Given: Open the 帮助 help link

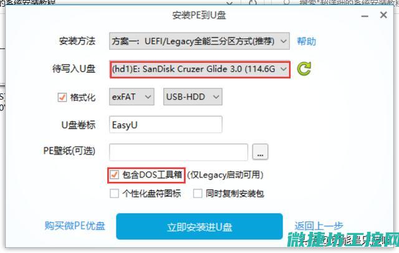Looking at the screenshot, I should 307,41.
